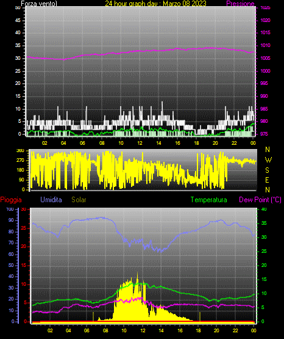Viewport: 284px width, 339px height.
Task: Click hour 12 on wind graph axis
Action: pos(140,143)
